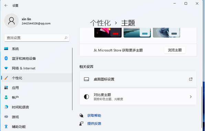Open 时间和语言 settings label
This screenshot has width=205, height=131.
[x=20, y=107]
